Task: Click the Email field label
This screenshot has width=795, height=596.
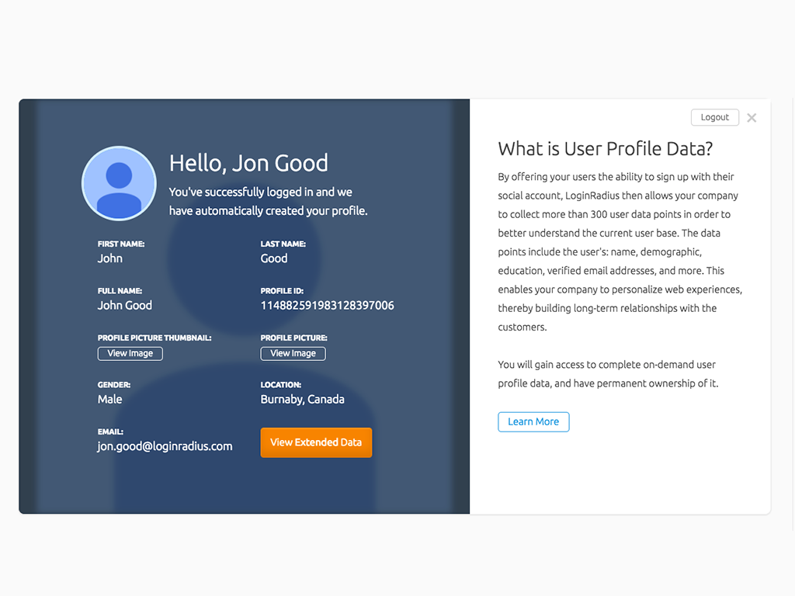Action: 110,432
